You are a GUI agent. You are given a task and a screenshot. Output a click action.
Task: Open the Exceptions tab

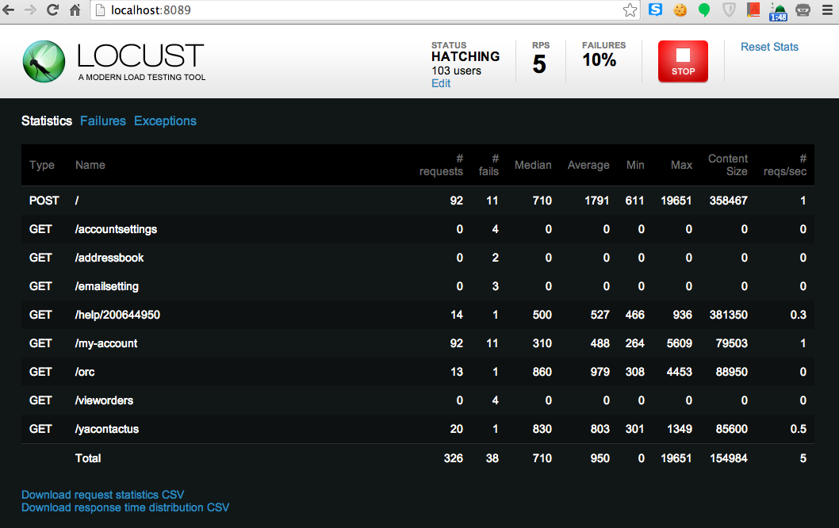[x=165, y=121]
